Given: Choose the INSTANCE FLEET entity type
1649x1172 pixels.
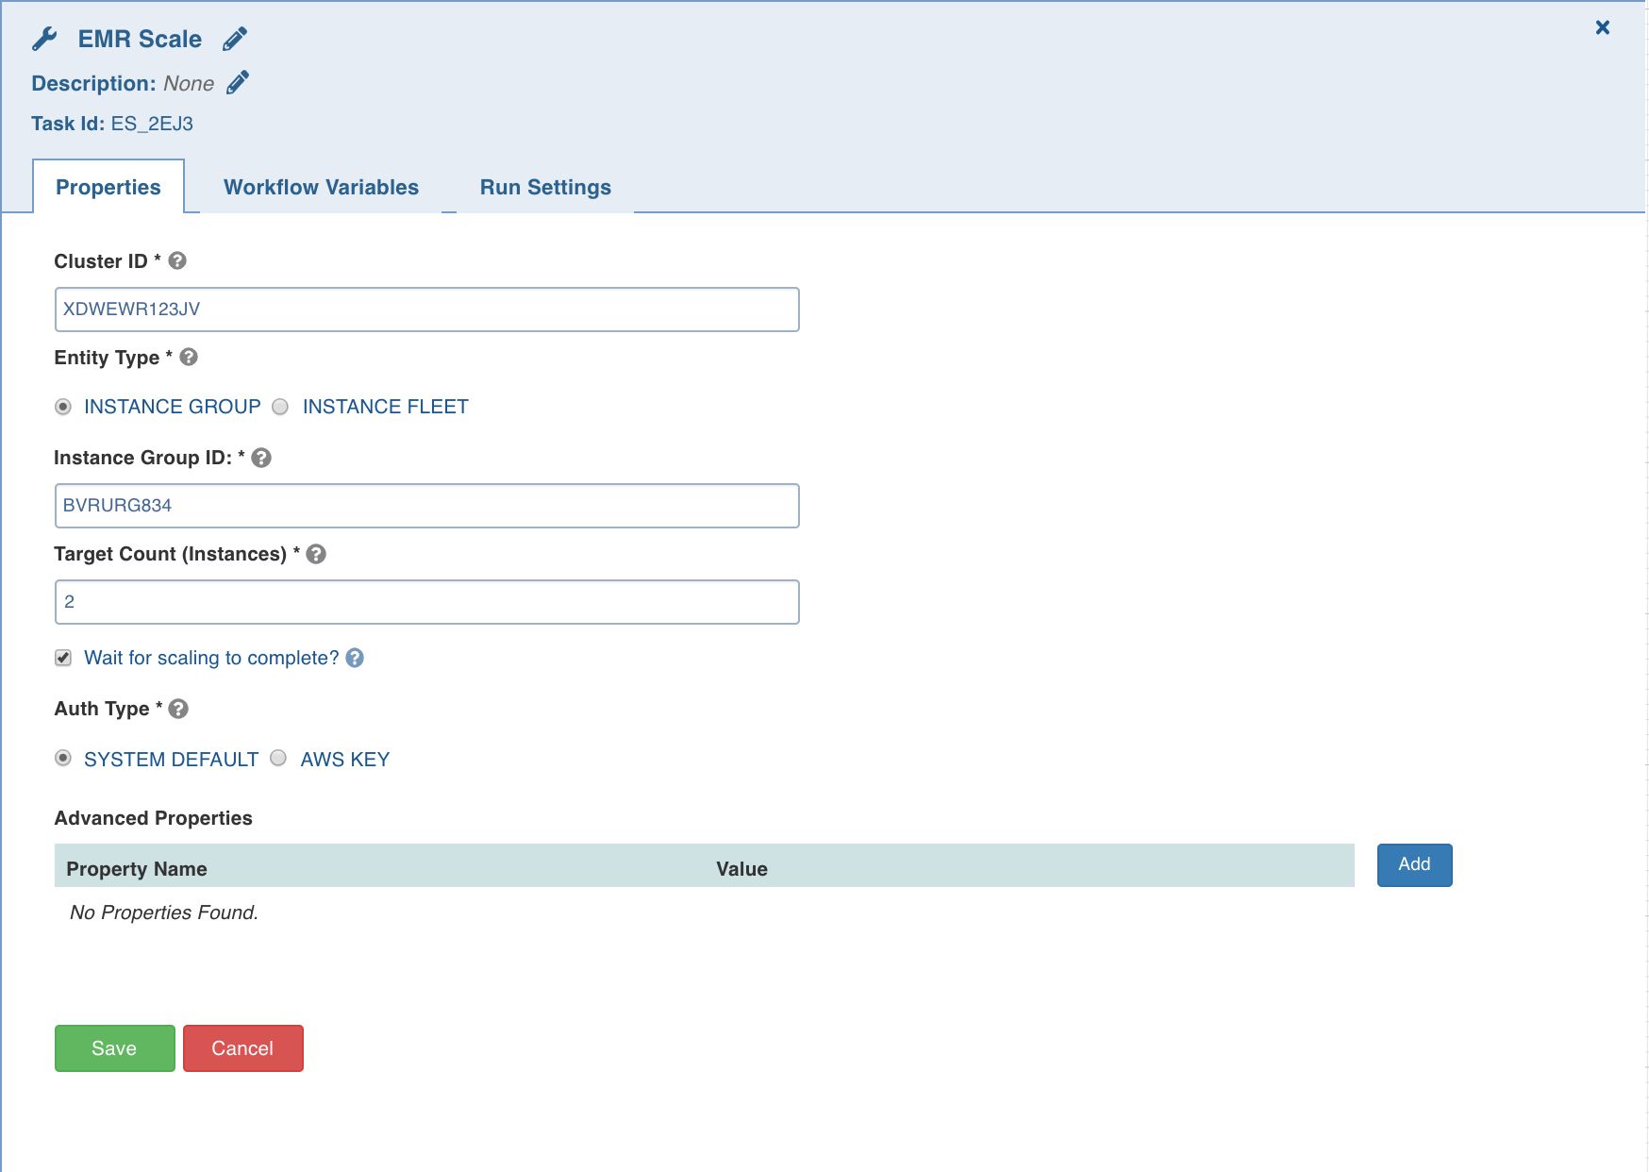Looking at the screenshot, I should point(280,407).
